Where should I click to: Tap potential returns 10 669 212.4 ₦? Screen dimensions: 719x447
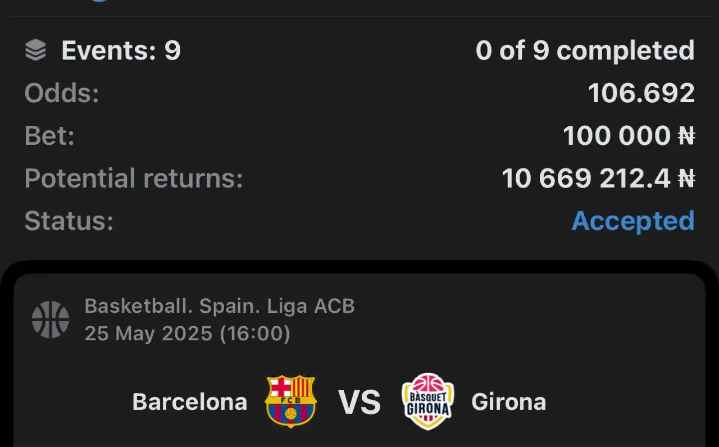[x=598, y=179]
